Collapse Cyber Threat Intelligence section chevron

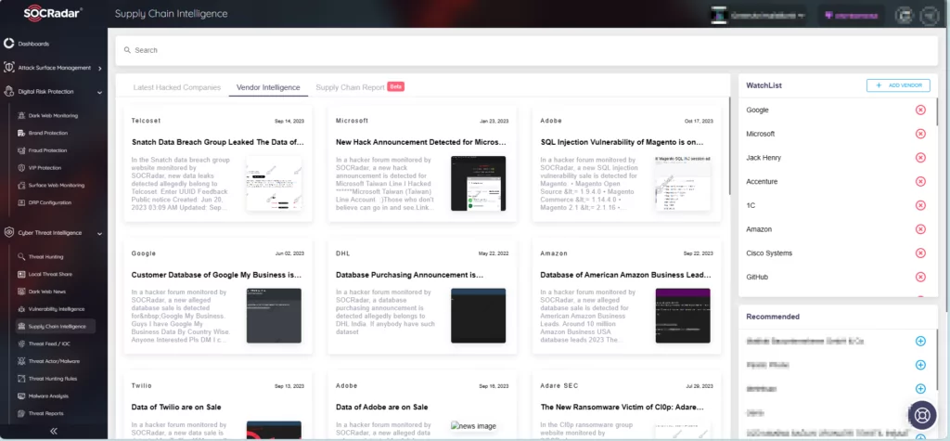[x=100, y=233]
